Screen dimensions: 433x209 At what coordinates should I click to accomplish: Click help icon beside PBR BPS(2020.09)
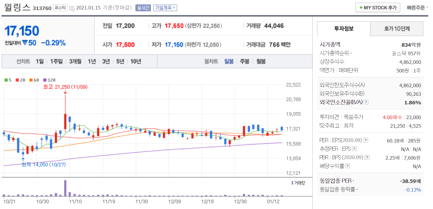pos(367,158)
